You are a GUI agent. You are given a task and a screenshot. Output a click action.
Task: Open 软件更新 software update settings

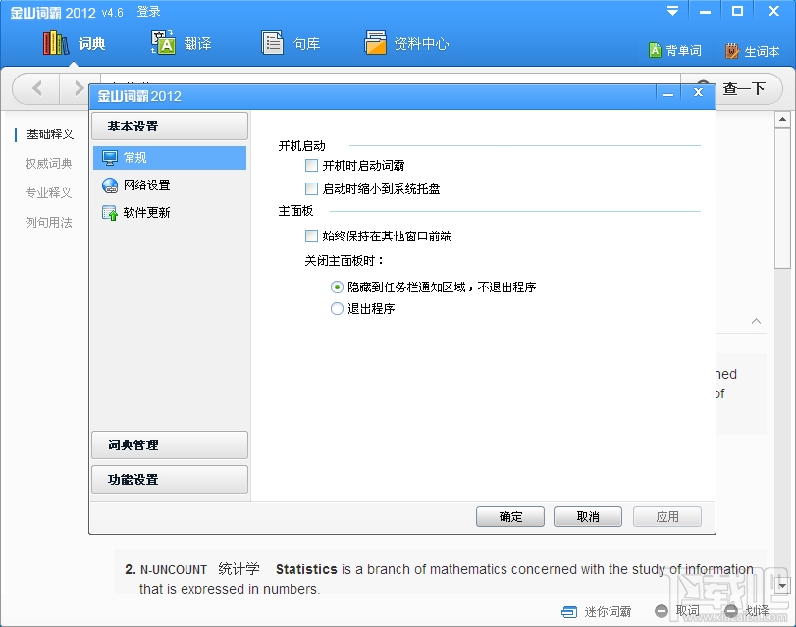[147, 211]
